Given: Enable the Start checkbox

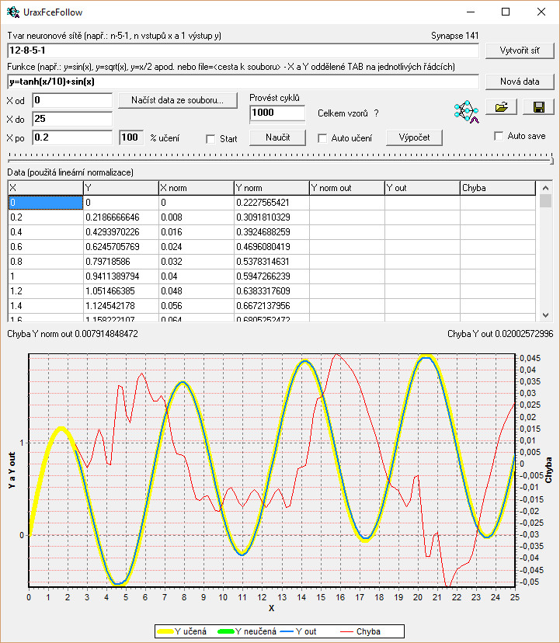Looking at the screenshot, I should click(210, 139).
